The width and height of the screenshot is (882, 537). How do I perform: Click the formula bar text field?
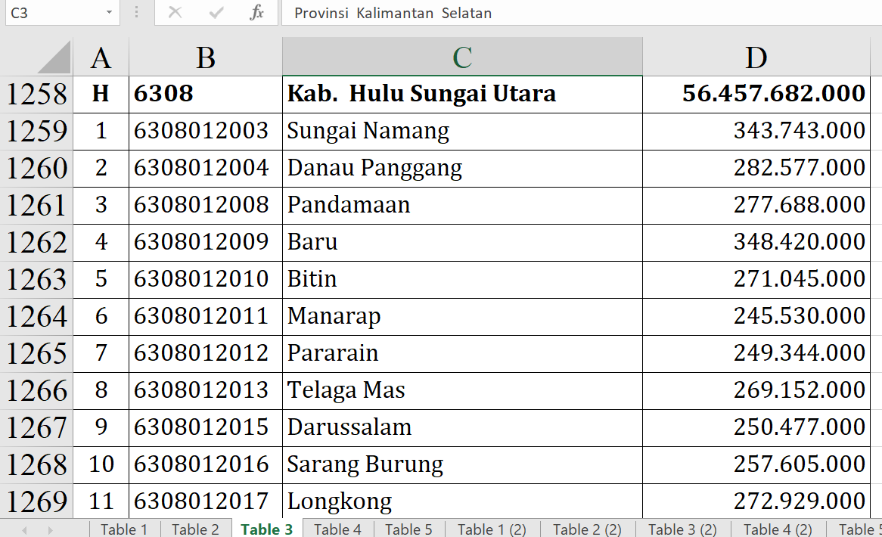point(575,13)
